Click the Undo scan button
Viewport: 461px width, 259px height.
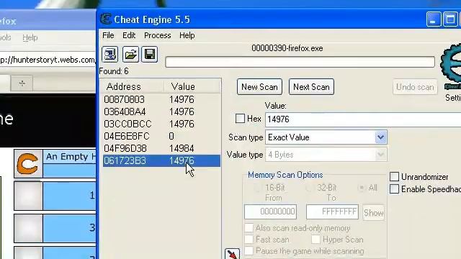pyautogui.click(x=415, y=87)
